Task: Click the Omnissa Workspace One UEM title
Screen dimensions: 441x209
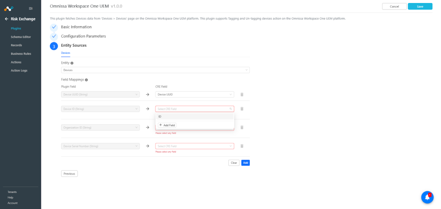Action: tap(79, 6)
